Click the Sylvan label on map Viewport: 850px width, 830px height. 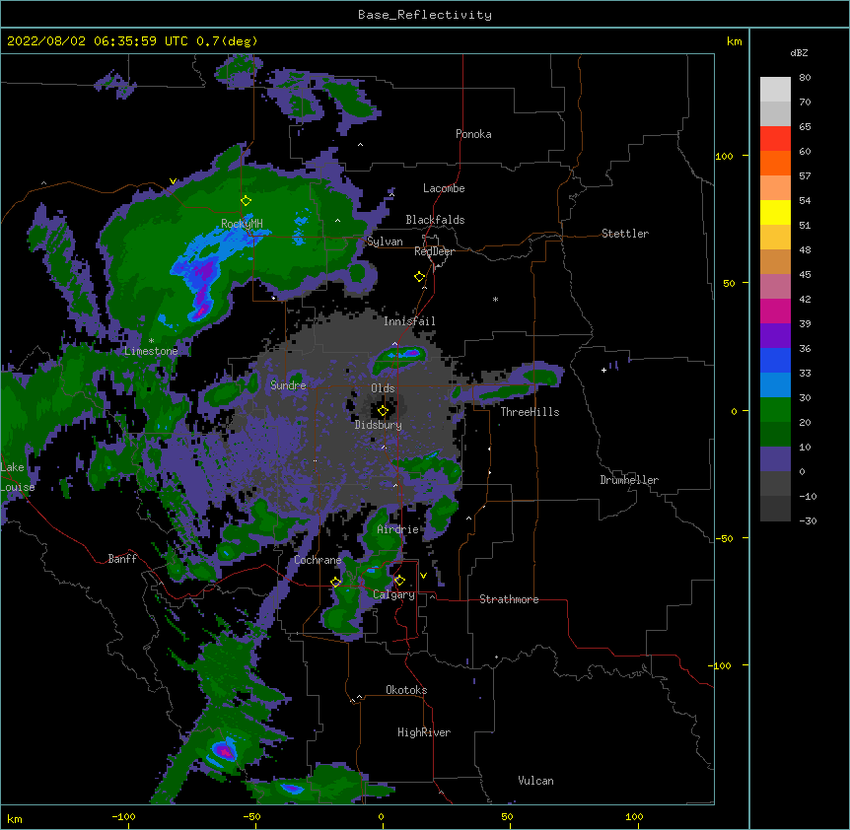point(385,242)
